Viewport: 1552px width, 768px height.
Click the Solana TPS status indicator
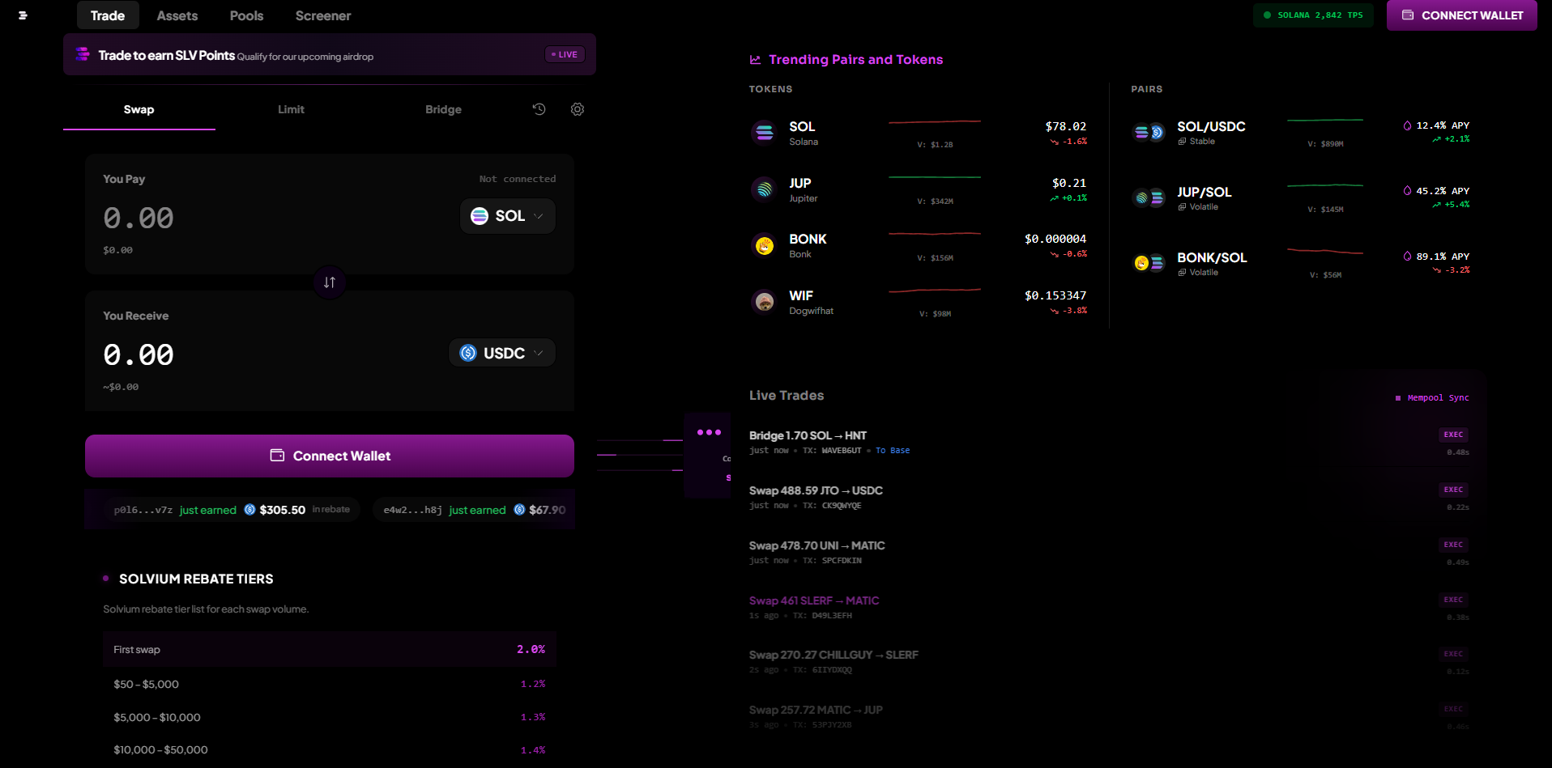pyautogui.click(x=1313, y=15)
